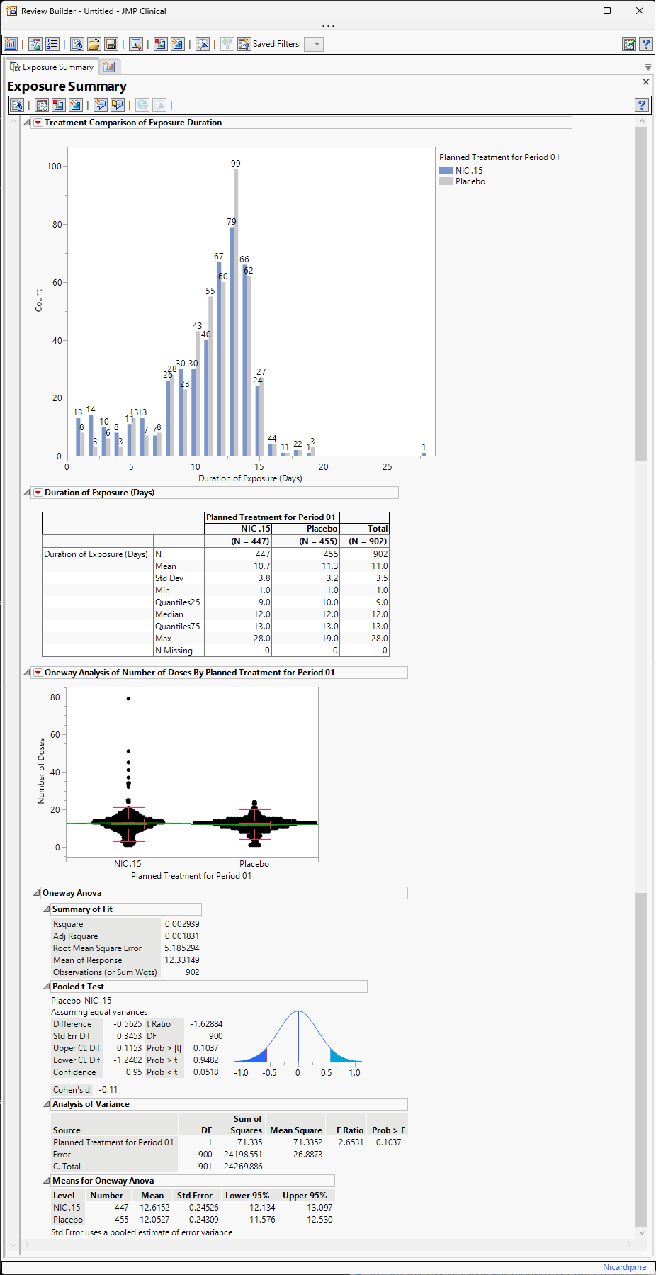Screen dimensions: 656x1275
Task: Click the t Ratio value -1.62884
Action: [206, 1024]
